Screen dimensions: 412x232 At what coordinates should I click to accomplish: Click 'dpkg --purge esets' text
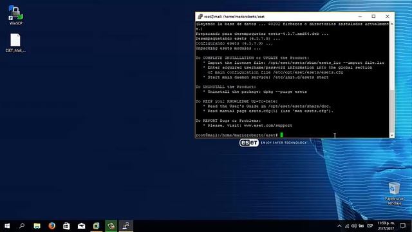[285, 92]
